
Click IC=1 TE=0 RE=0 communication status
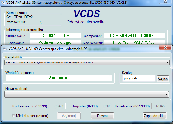[x=19, y=17]
